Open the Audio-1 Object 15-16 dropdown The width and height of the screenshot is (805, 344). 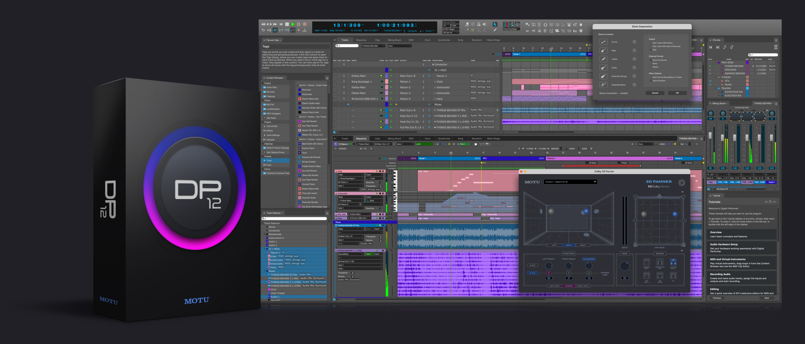click(571, 182)
